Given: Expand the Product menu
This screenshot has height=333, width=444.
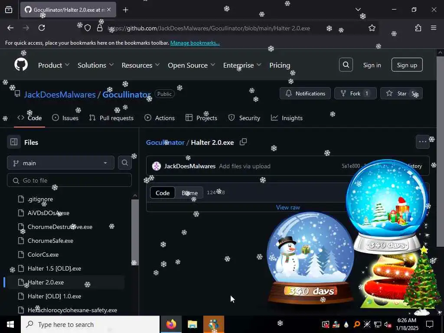Looking at the screenshot, I should (54, 65).
